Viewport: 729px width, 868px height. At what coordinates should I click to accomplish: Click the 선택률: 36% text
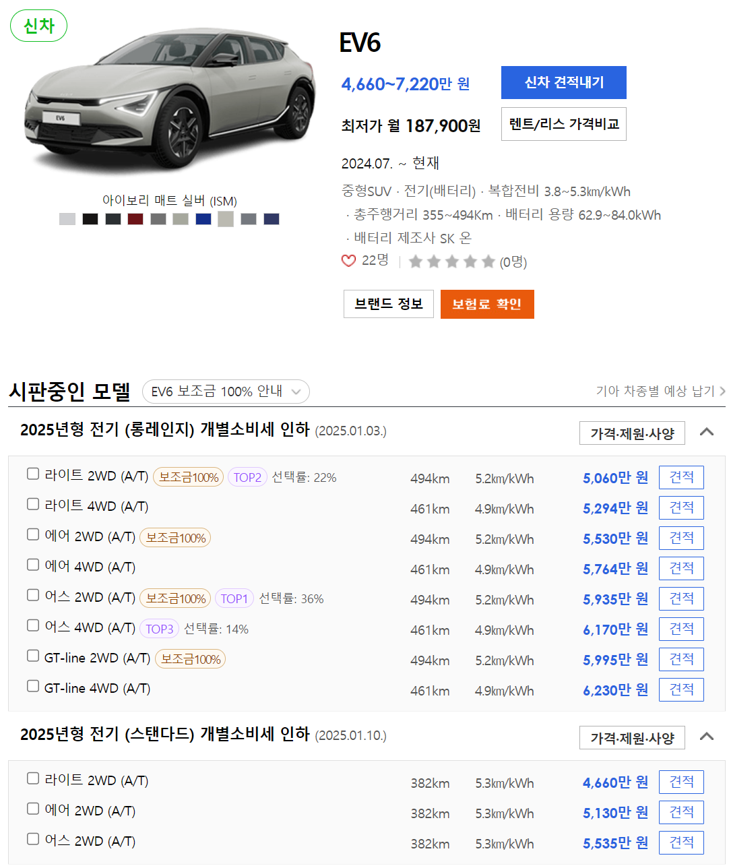click(291, 598)
